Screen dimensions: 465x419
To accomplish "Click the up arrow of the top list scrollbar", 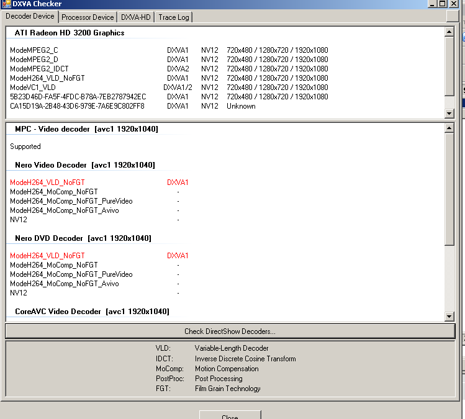I will pyautogui.click(x=449, y=31).
